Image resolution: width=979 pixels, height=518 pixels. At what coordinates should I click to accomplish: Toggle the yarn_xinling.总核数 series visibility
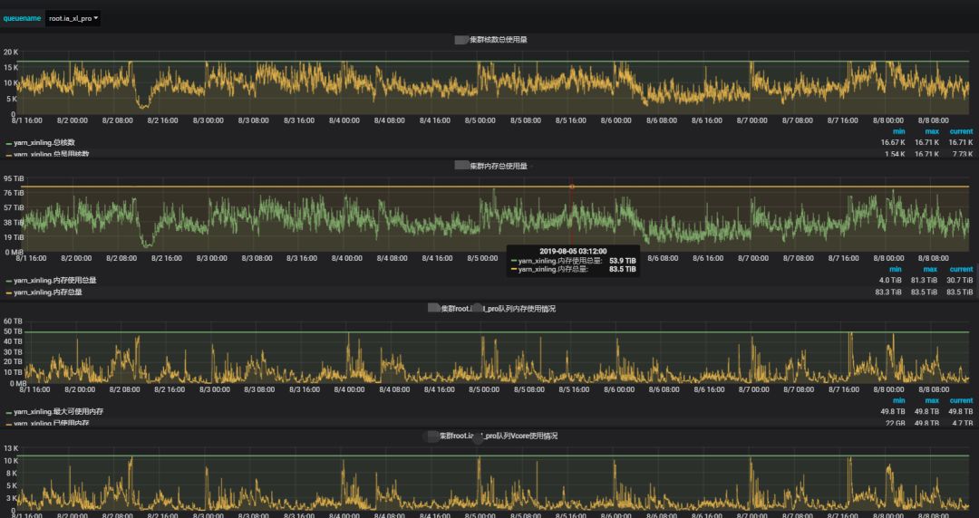44,143
